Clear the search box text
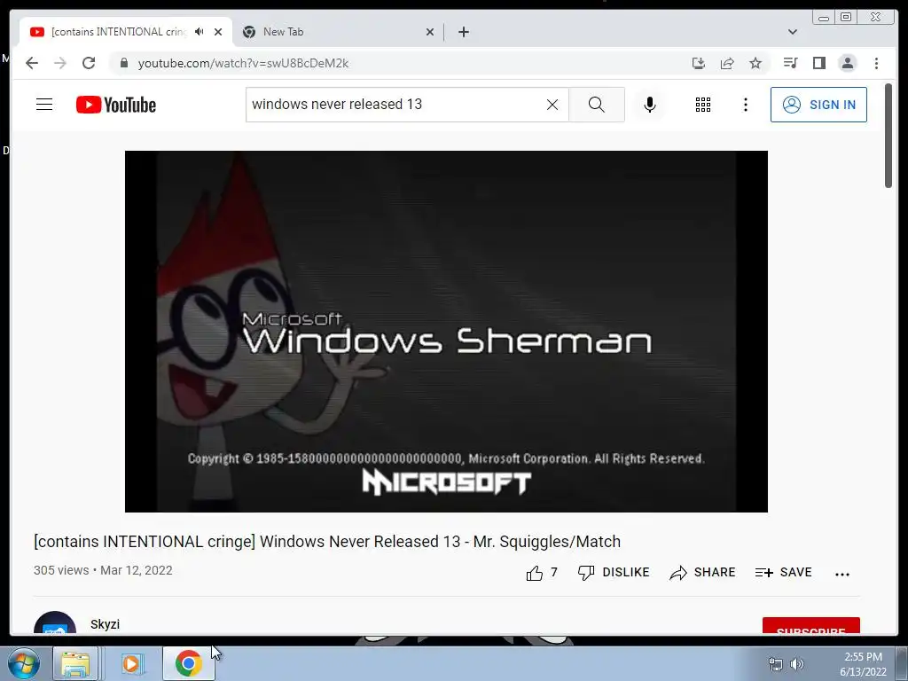Viewport: 908px width, 681px height. click(x=552, y=105)
